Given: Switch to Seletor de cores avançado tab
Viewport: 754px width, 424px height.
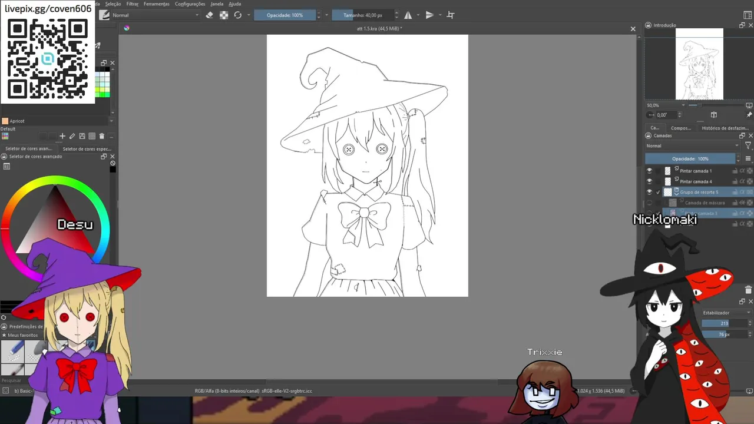Looking at the screenshot, I should coord(28,149).
